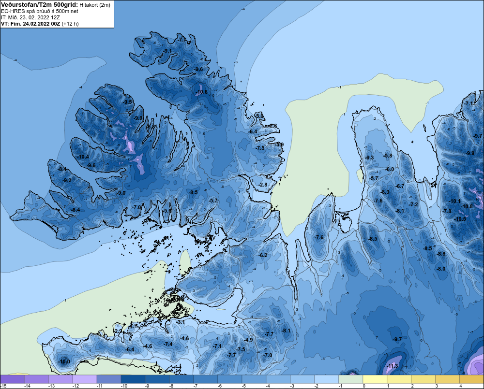This screenshot has height=389, width=484.
Task: Pick the dark blue legend swatch between -10 and -9
Action: pos(133,379)
